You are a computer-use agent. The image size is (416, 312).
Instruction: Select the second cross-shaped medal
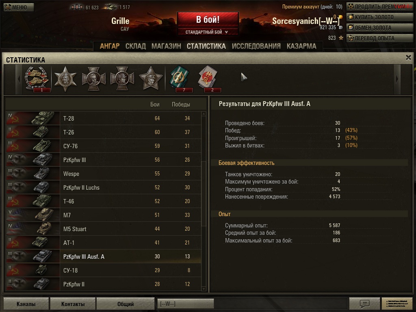coord(122,78)
